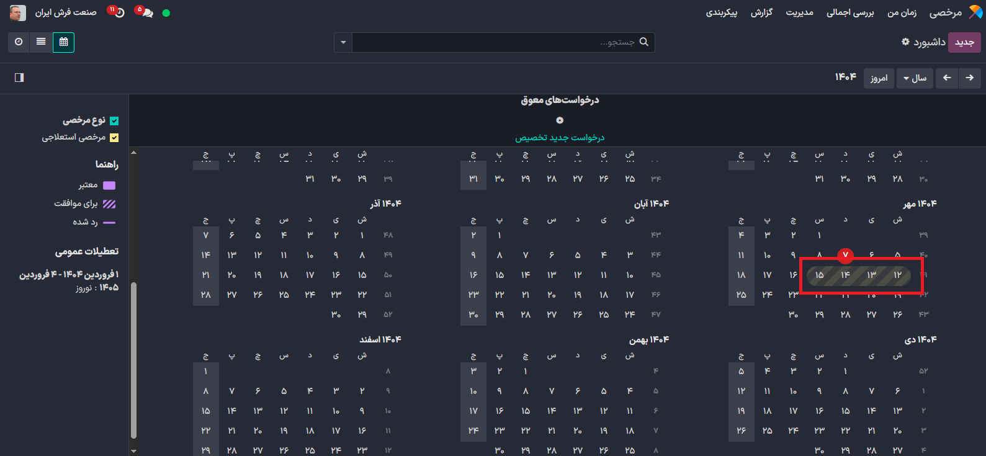Open the Time Off app home logo
Image resolution: width=986 pixels, height=456 pixels.
point(975,12)
